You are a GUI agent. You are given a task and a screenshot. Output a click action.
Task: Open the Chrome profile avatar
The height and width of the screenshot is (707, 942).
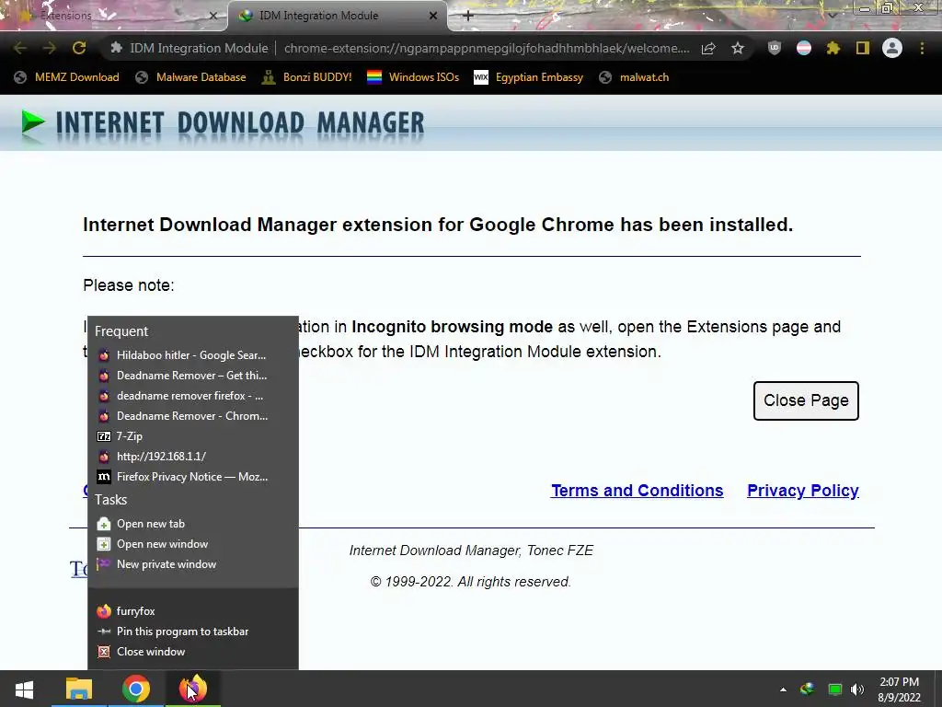pyautogui.click(x=892, y=48)
